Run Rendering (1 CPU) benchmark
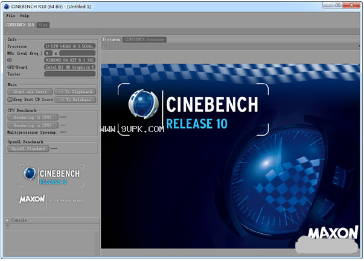 (33, 118)
